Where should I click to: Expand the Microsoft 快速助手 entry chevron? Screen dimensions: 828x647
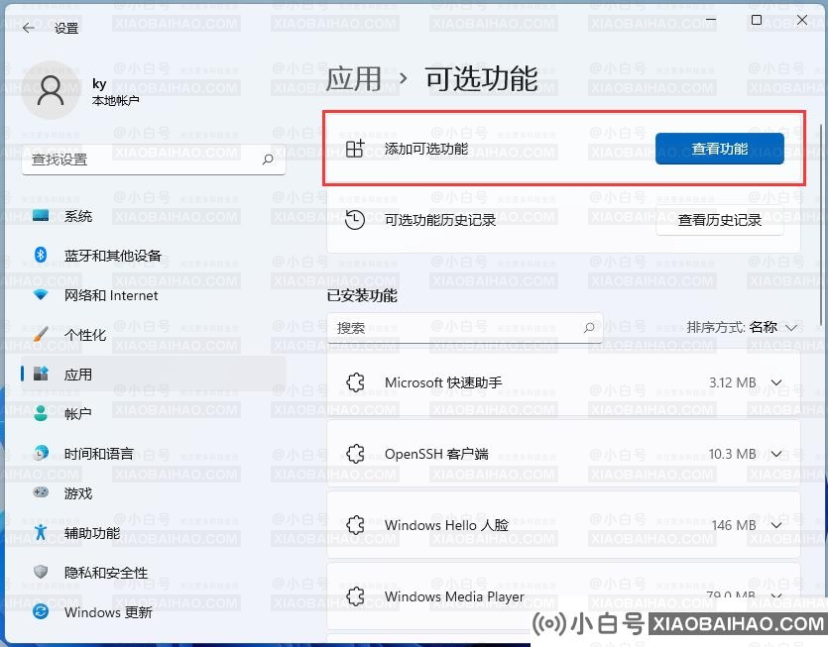[x=776, y=382]
